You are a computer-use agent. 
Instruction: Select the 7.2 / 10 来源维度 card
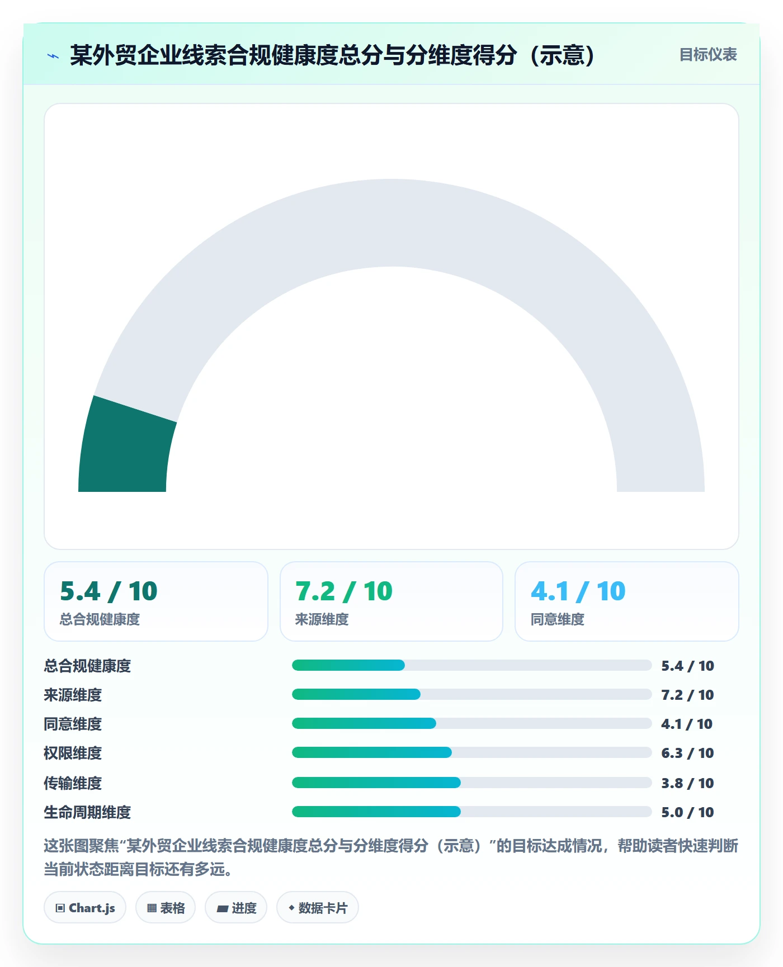(x=391, y=601)
